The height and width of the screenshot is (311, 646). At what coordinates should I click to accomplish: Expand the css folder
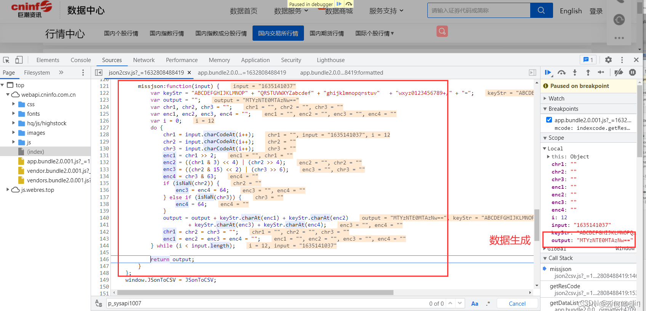click(x=14, y=104)
